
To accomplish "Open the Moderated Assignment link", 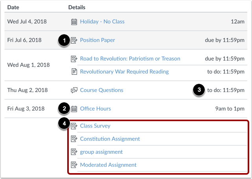I will (108, 165).
